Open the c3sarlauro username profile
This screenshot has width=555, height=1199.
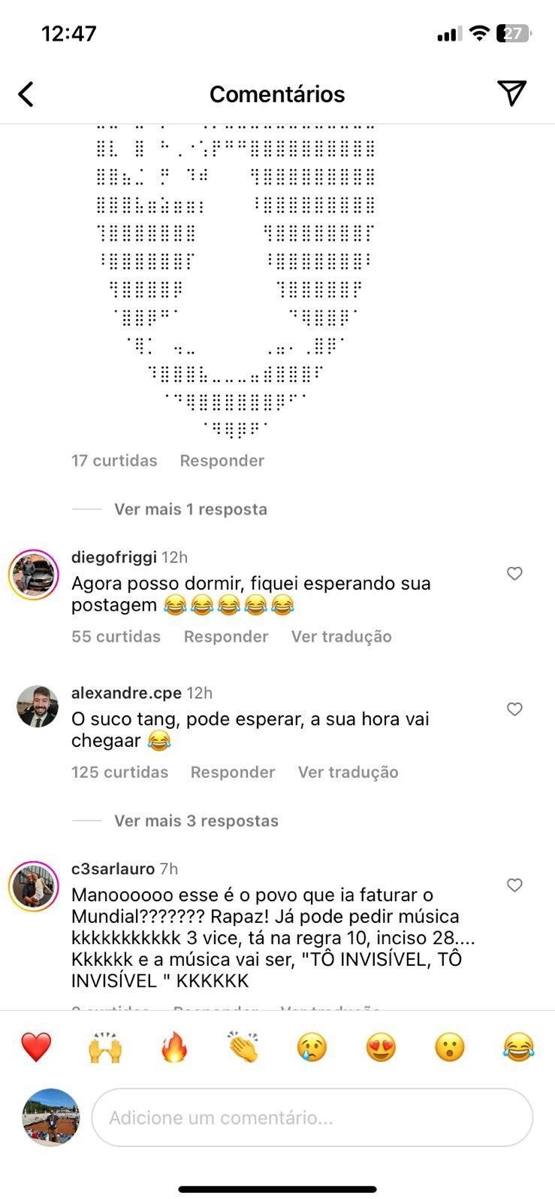coord(113,869)
